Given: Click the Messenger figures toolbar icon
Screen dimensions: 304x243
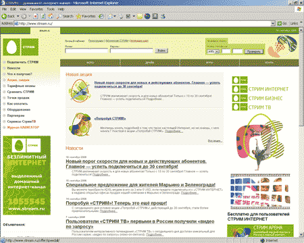Looking at the screenshot, I should point(163,16).
